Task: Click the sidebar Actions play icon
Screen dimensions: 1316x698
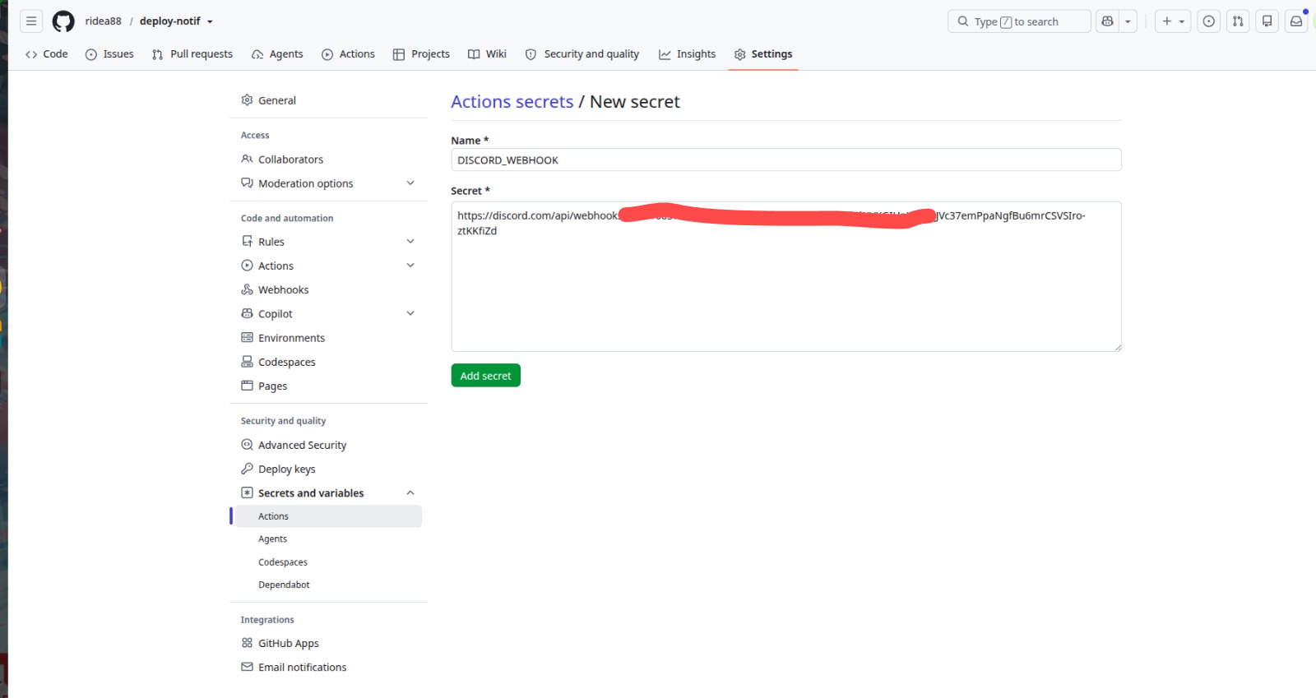Action: (247, 265)
